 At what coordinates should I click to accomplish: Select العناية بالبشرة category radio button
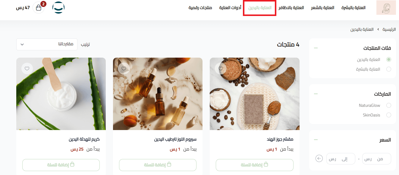click(388, 69)
